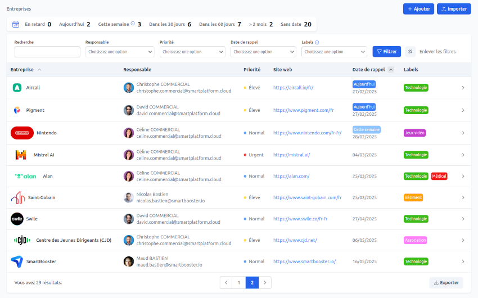Select the Labels filter dropdown

(334, 52)
